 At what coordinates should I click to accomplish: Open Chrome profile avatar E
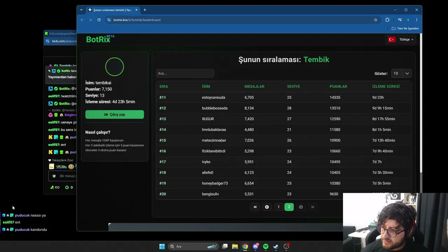(408, 20)
